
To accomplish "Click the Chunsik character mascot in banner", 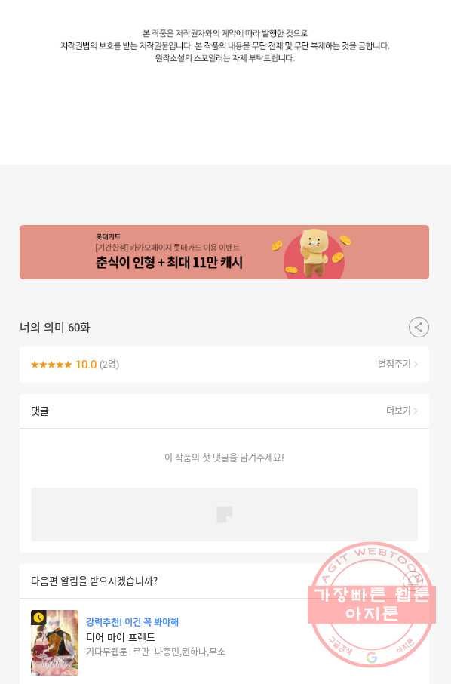I will pos(314,252).
